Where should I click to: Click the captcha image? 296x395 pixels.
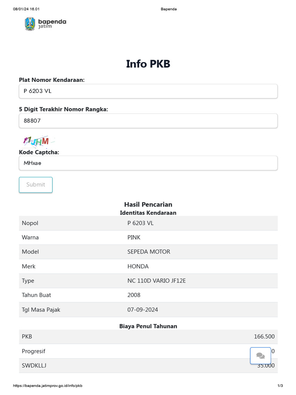(39, 142)
